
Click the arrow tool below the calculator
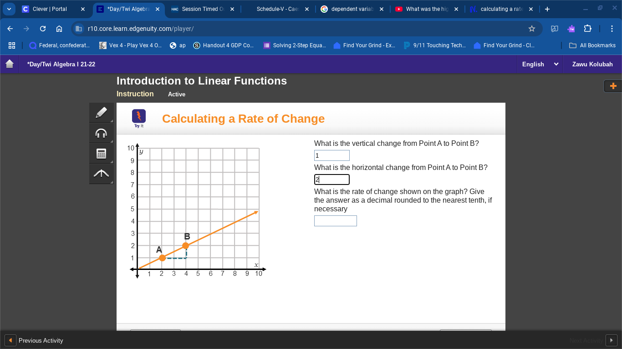tap(101, 174)
